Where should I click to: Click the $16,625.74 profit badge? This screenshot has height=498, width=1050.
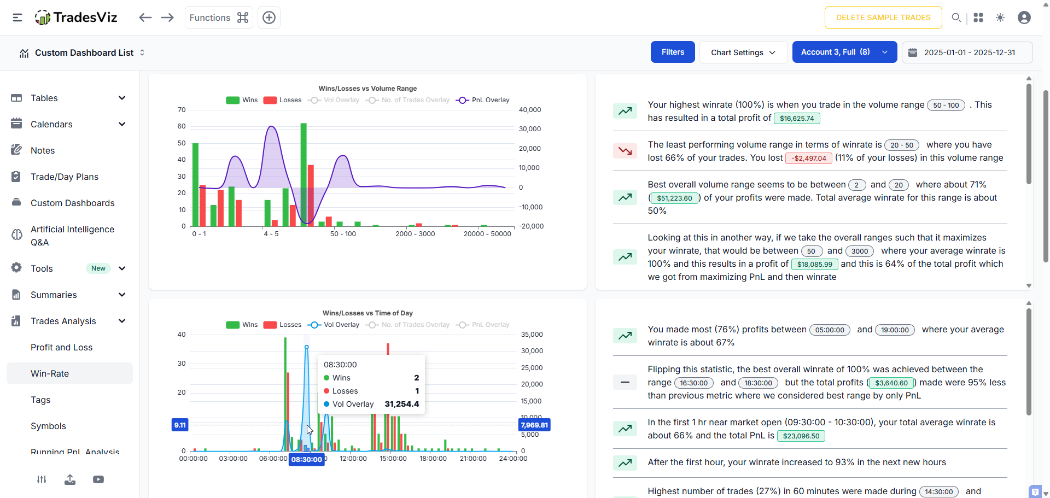(x=797, y=118)
